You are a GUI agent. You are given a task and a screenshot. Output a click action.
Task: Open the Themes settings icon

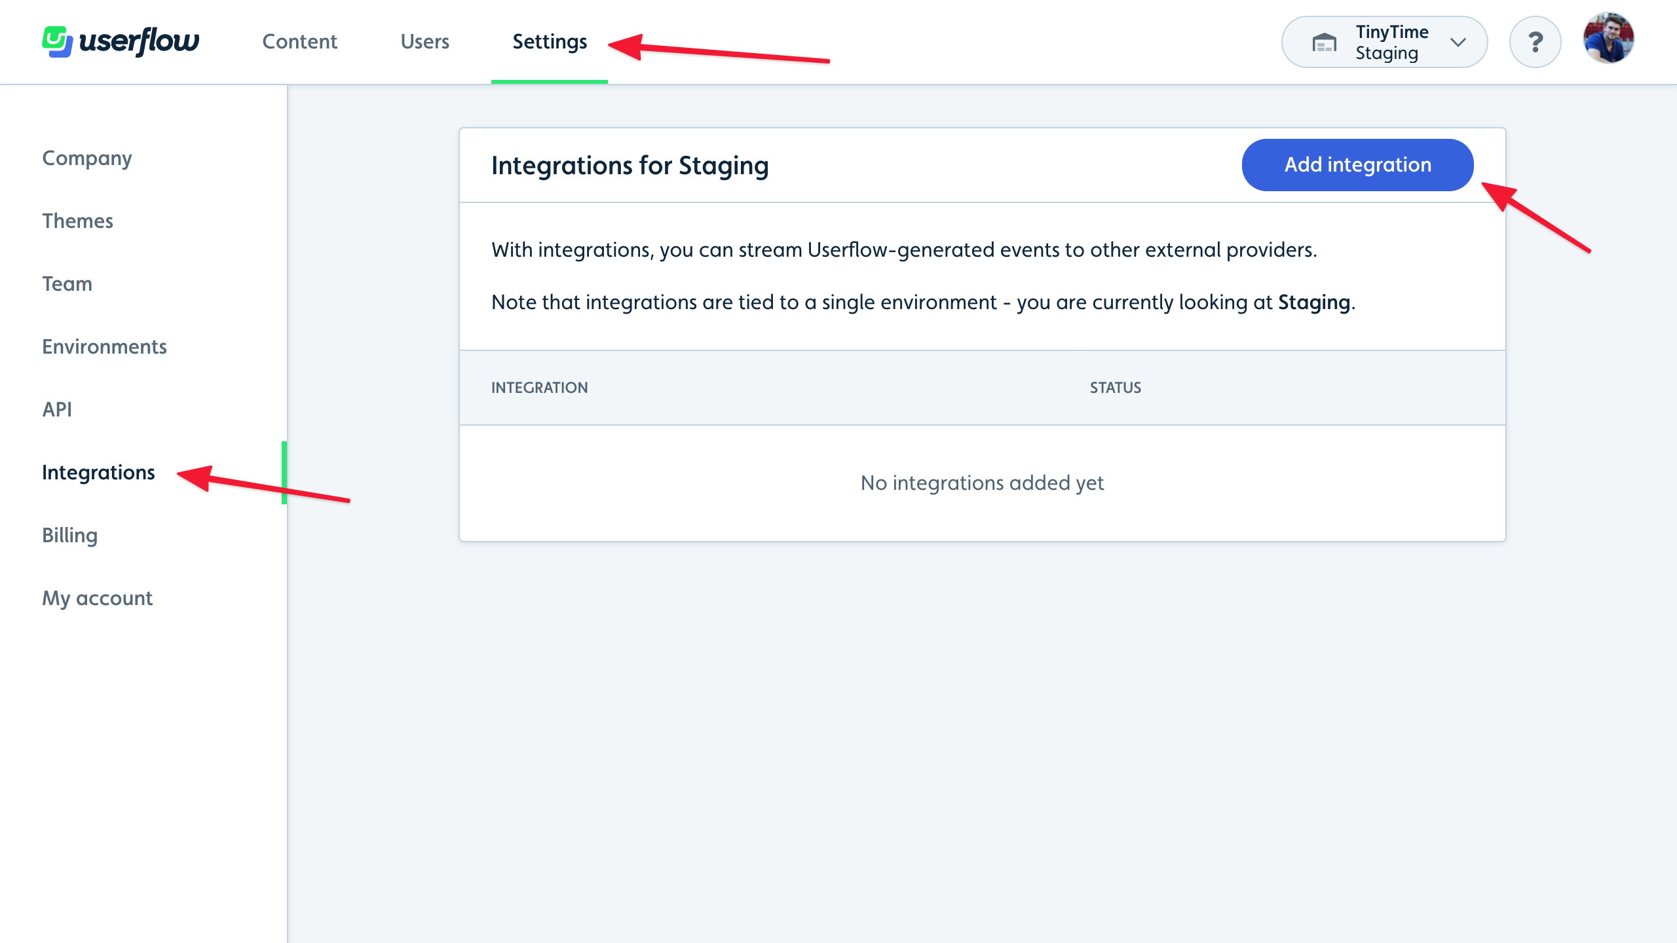77,220
